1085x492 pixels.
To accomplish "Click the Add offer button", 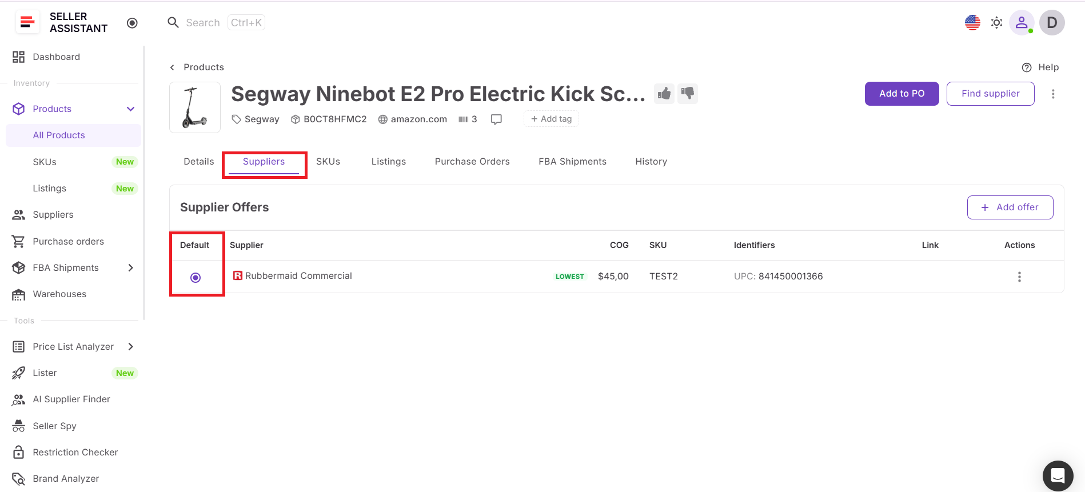I will pos(1010,207).
